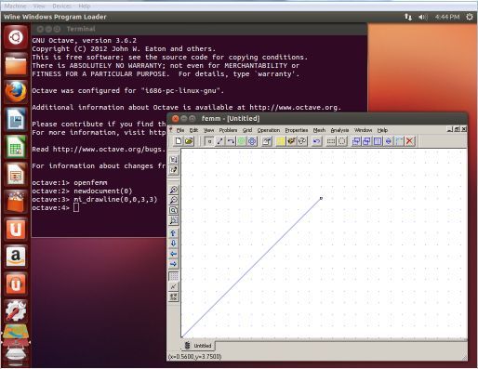Open Amazon from the dock
The width and height of the screenshot is (478, 369).
[16, 257]
